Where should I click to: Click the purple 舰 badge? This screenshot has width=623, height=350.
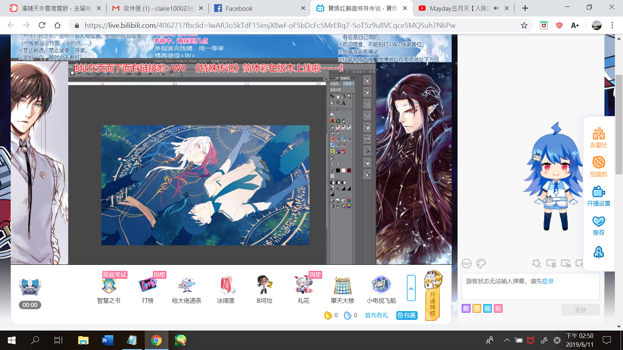(466, 308)
